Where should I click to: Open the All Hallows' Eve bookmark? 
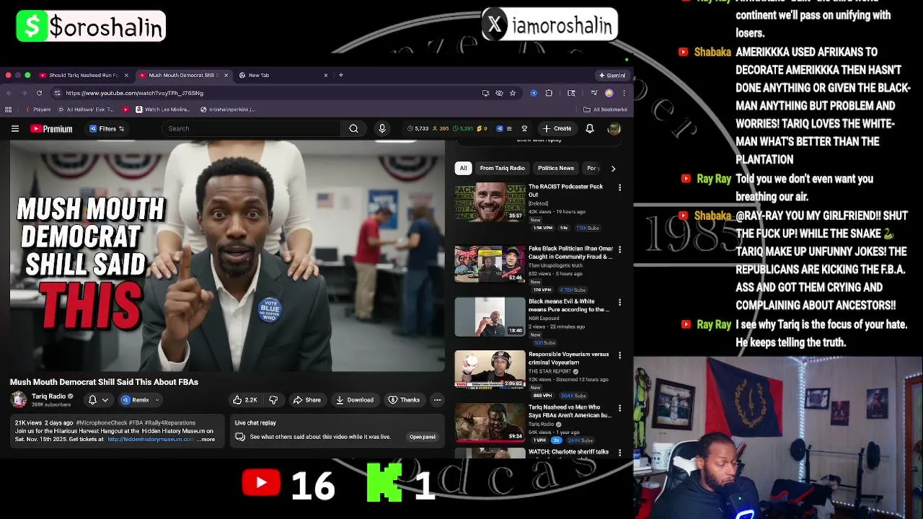coord(86,110)
